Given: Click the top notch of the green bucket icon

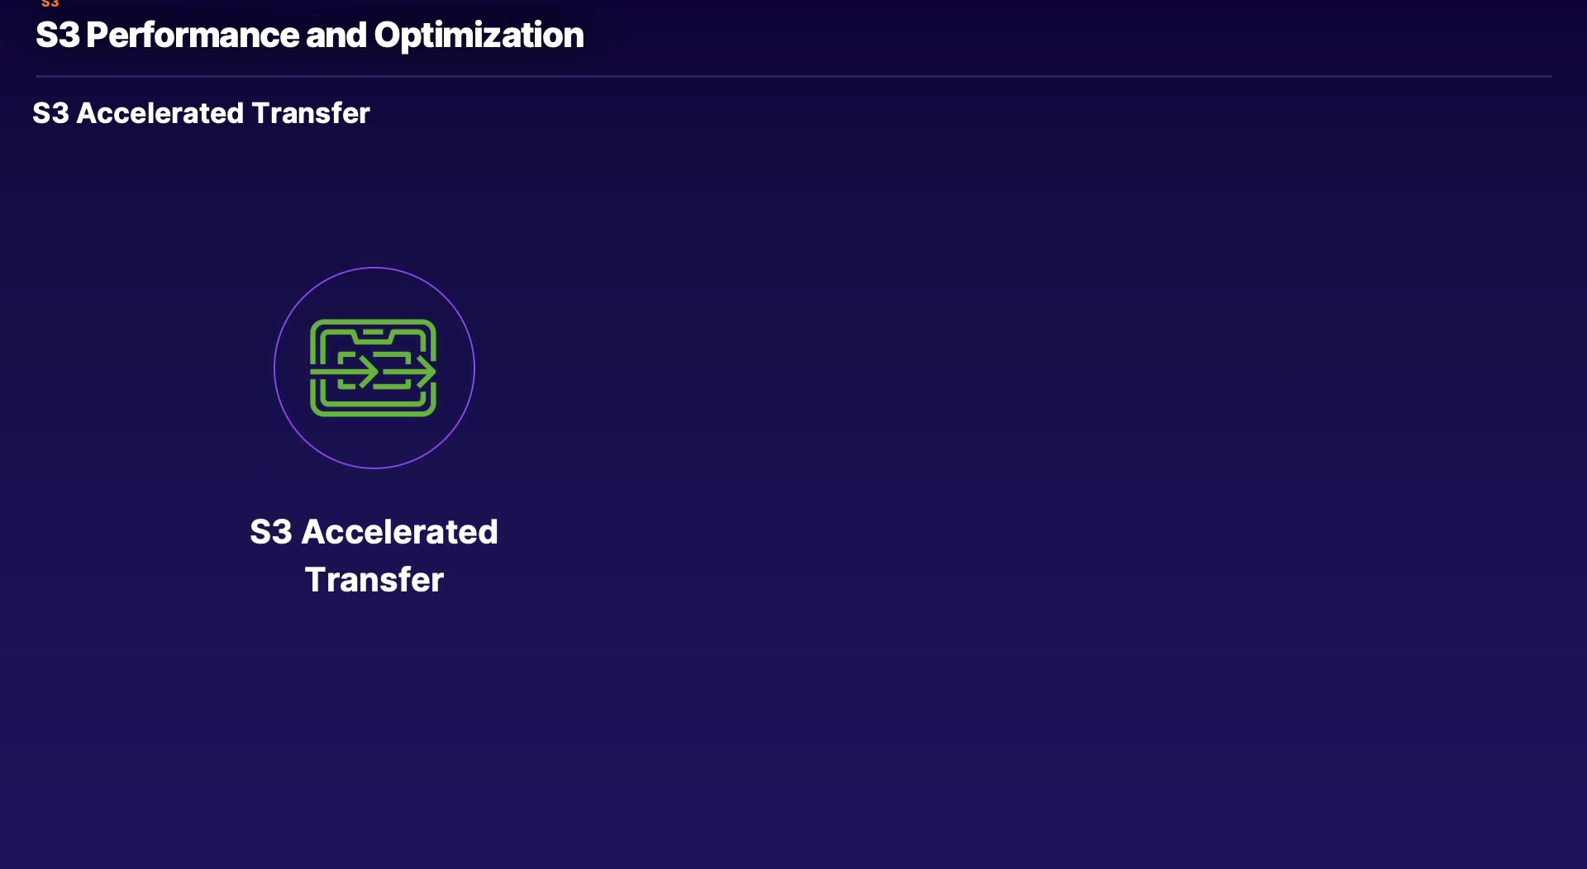Looking at the screenshot, I should click(373, 333).
